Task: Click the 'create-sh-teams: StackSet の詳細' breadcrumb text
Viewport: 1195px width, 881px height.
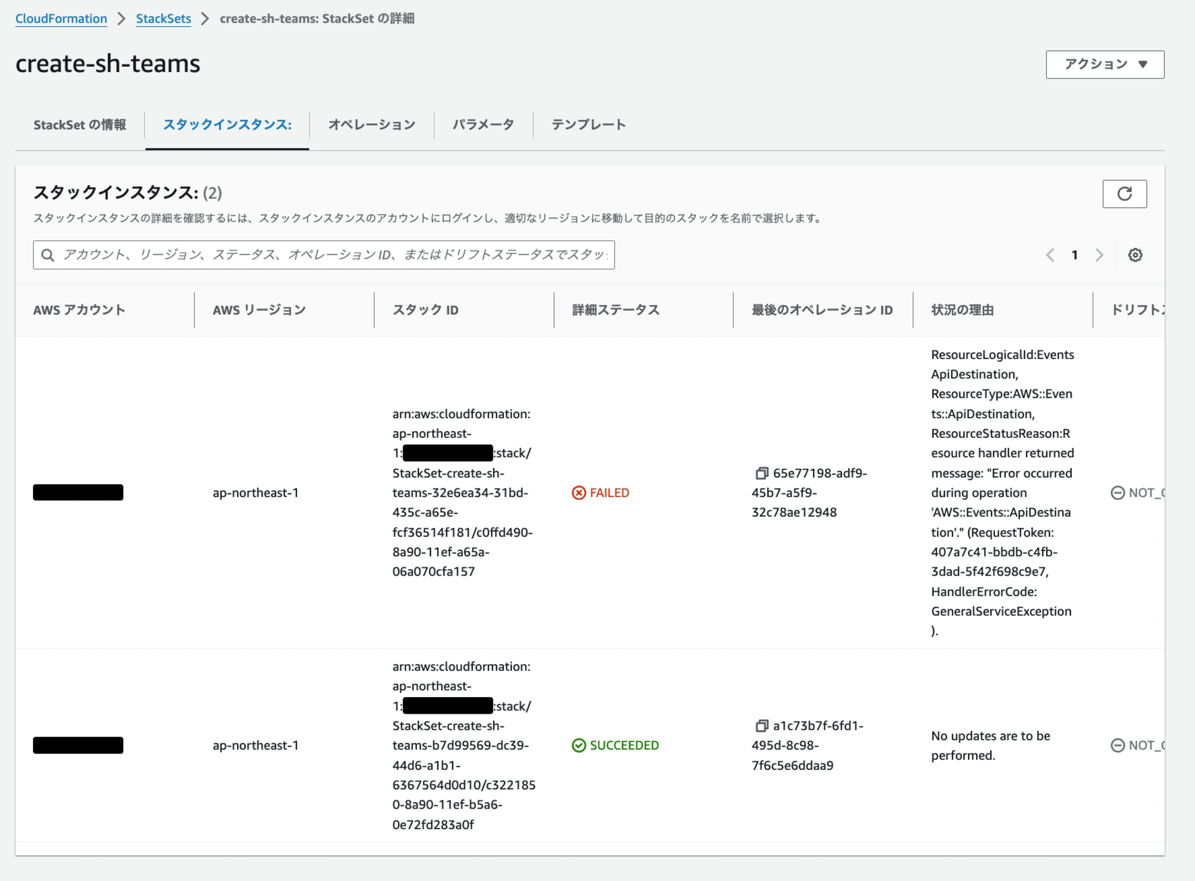Action: click(317, 19)
